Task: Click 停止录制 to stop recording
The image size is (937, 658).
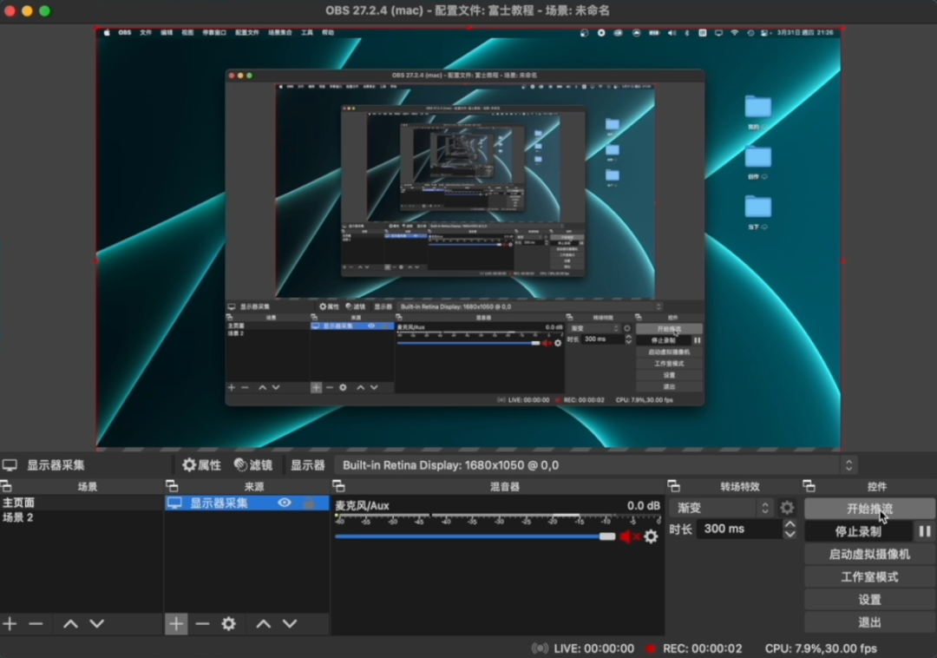Action: pyautogui.click(x=858, y=531)
